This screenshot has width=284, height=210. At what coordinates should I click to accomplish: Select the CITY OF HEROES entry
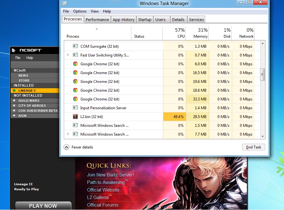(x=35, y=105)
